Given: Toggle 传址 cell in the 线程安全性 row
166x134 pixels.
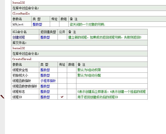Looking at the screenshot, I should click(x=62, y=70).
